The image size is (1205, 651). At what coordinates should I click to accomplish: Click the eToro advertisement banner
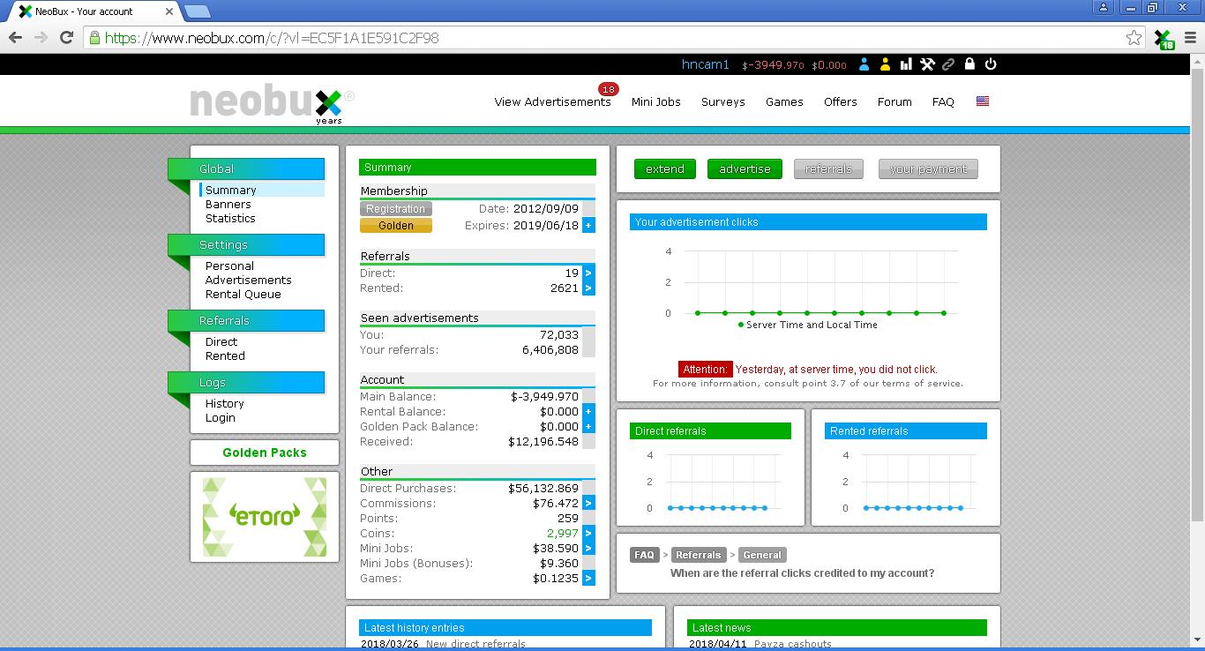coord(265,517)
